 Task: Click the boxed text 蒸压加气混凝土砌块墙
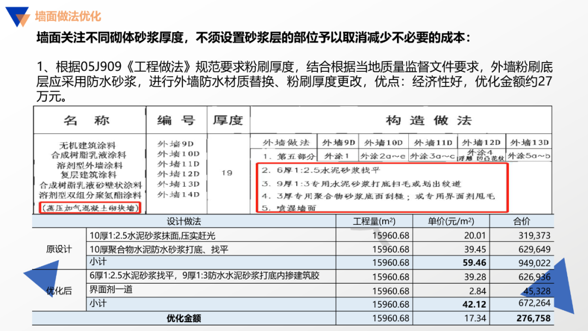pos(90,207)
